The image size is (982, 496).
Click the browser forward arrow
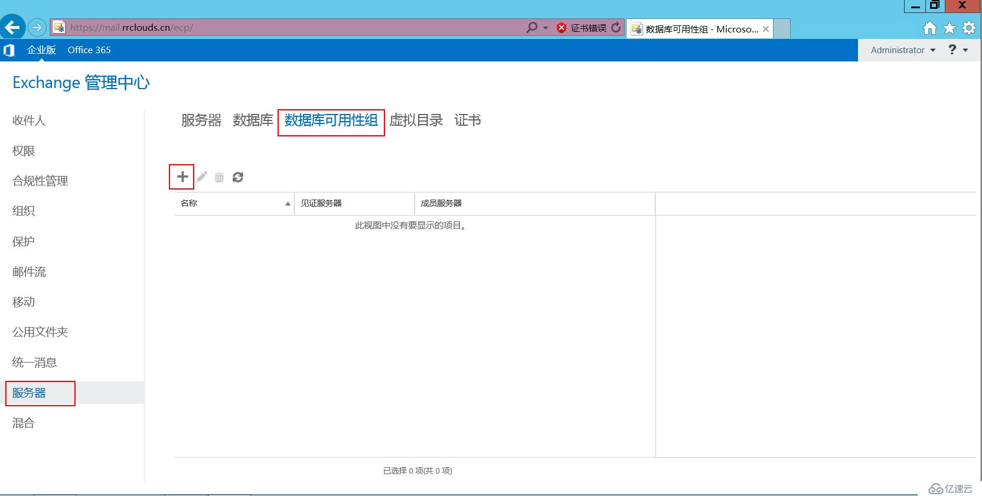click(37, 27)
